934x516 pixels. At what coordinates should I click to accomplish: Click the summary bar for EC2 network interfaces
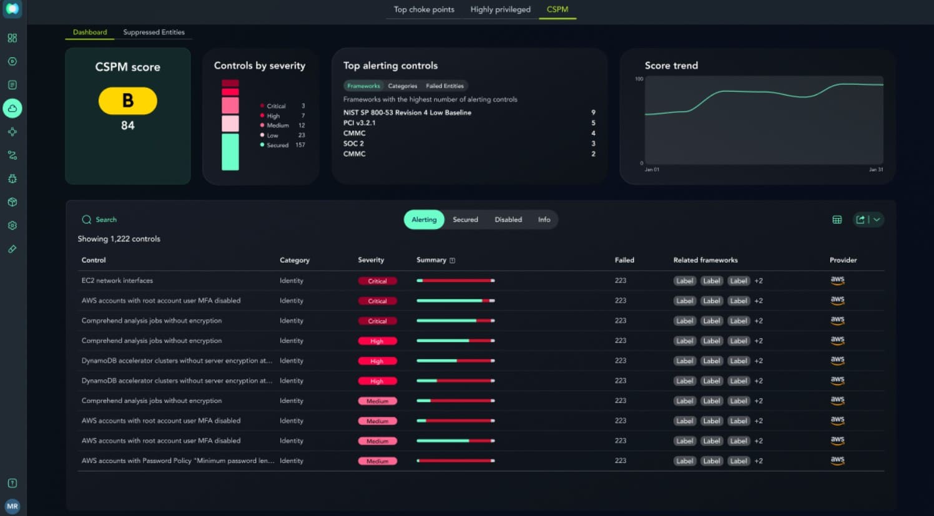[456, 281]
